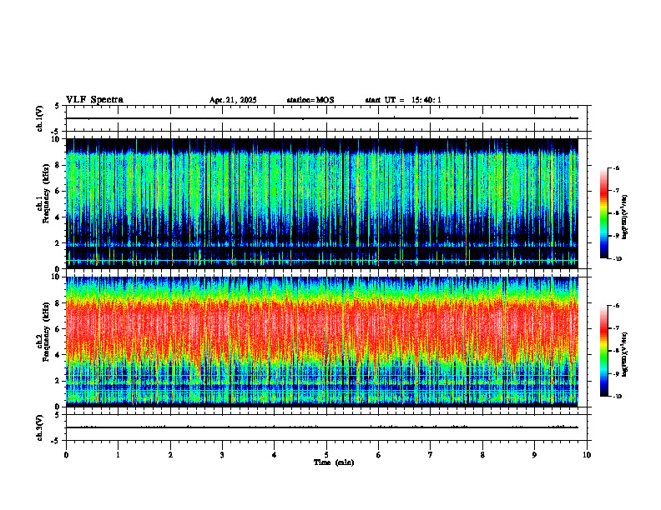Click inside the ch.2 spectrogram plot

click(322, 342)
